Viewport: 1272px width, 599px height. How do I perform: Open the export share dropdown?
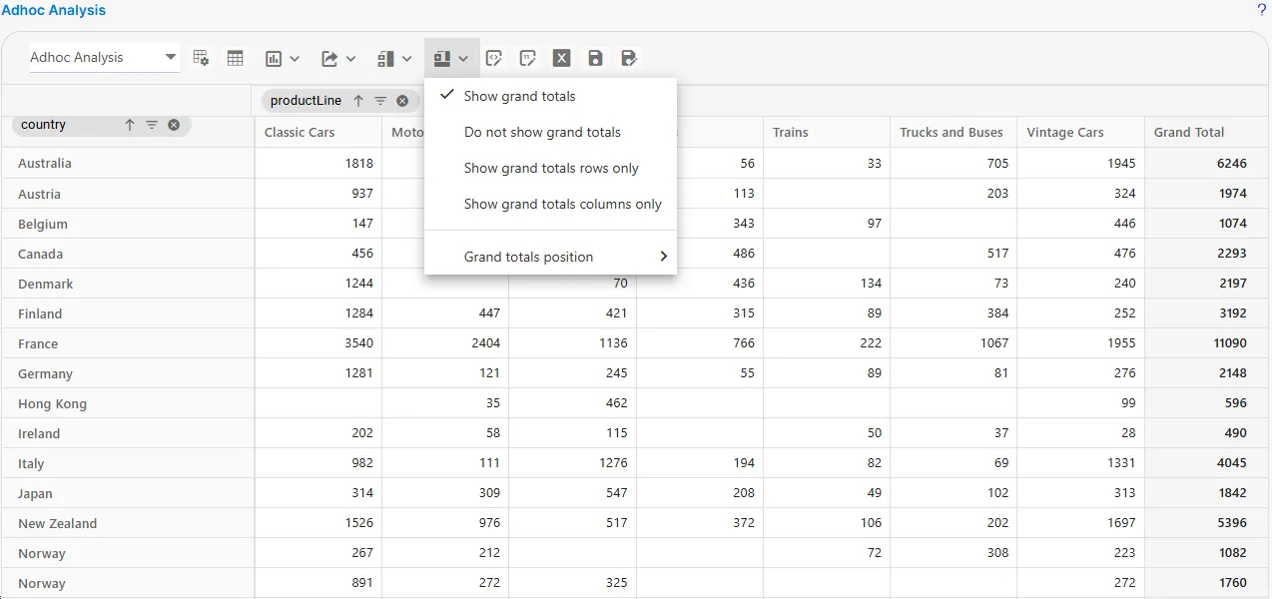point(338,59)
